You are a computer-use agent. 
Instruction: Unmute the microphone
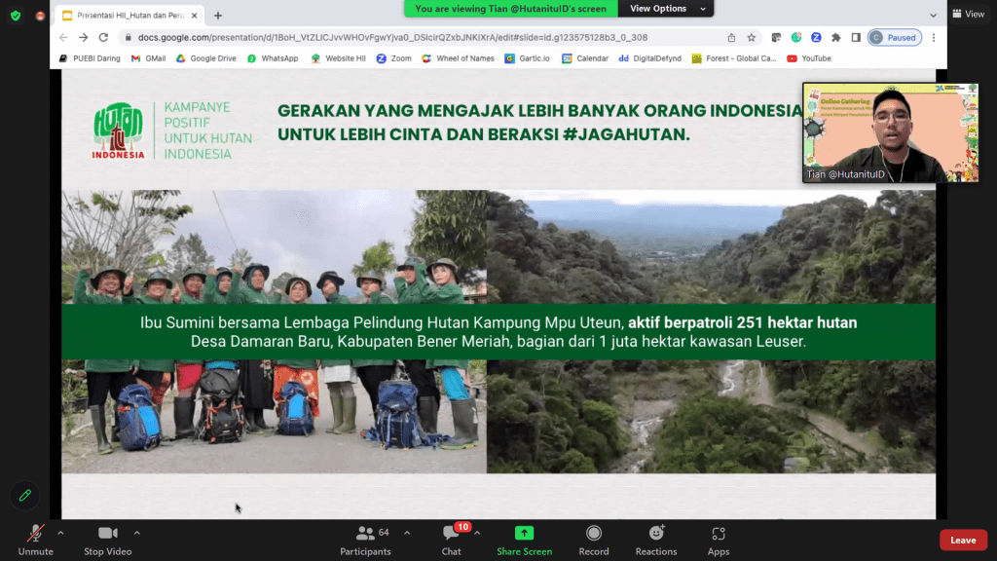pos(35,540)
